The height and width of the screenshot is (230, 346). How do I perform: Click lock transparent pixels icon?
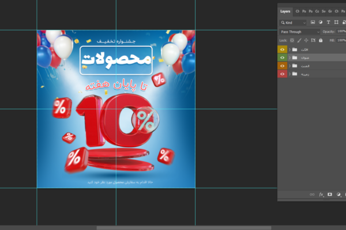click(x=291, y=40)
